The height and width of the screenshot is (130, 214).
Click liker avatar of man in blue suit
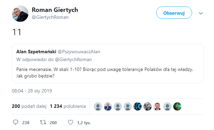(x=108, y=106)
